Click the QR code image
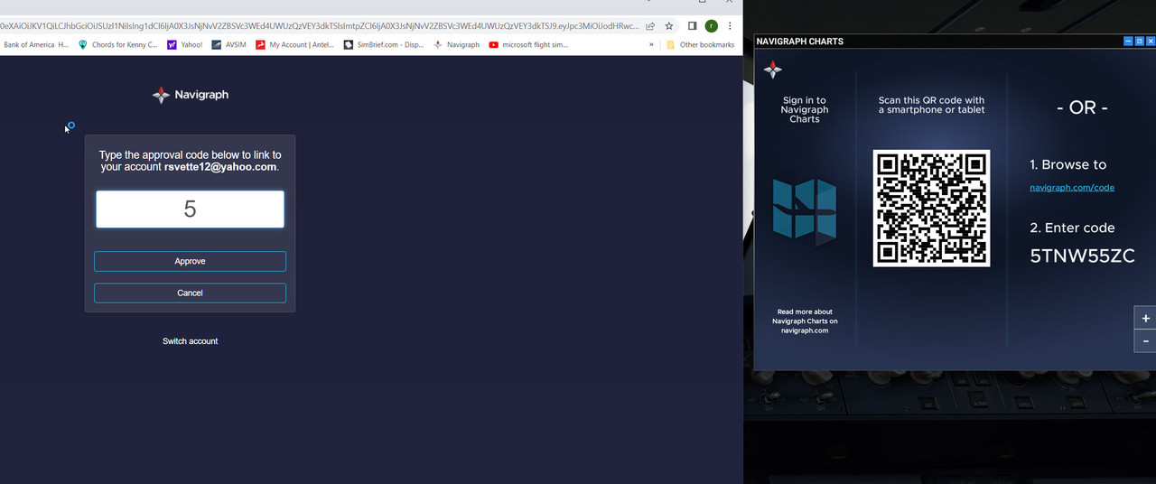Screen dimensions: 1156x484 tap(931, 209)
